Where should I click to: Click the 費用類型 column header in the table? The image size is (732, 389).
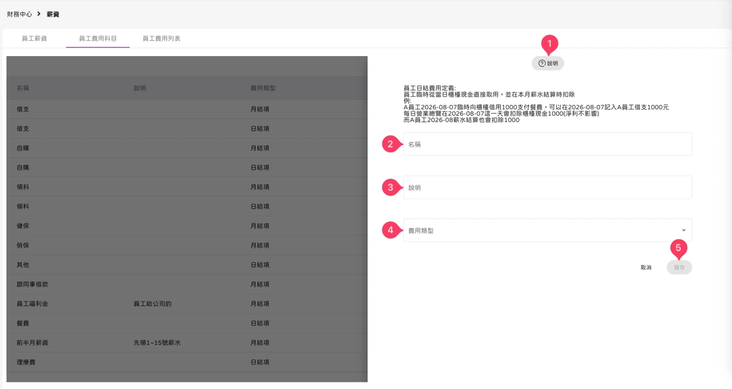(264, 88)
